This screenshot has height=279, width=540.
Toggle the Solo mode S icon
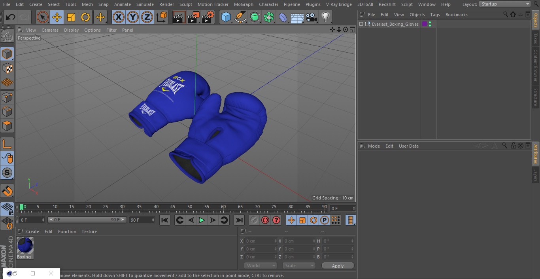(x=7, y=173)
